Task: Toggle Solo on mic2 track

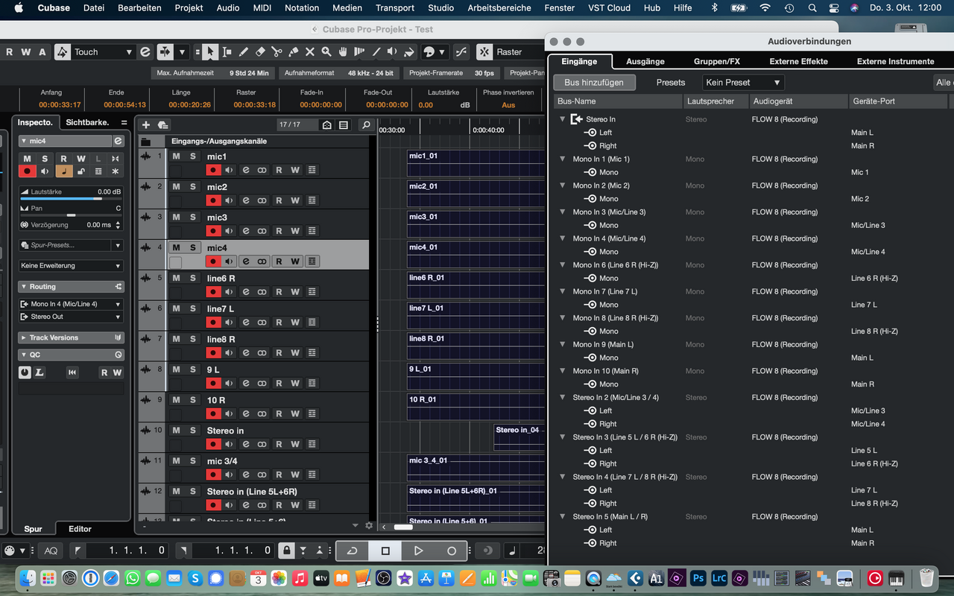Action: (193, 187)
